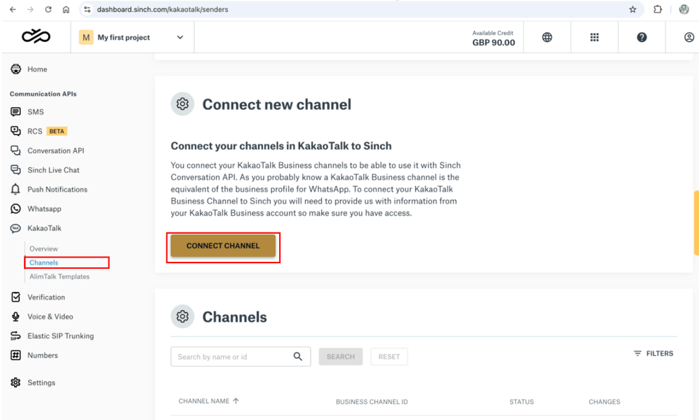Sort by CHANNEL NAME arrow
The width and height of the screenshot is (699, 420).
click(236, 401)
